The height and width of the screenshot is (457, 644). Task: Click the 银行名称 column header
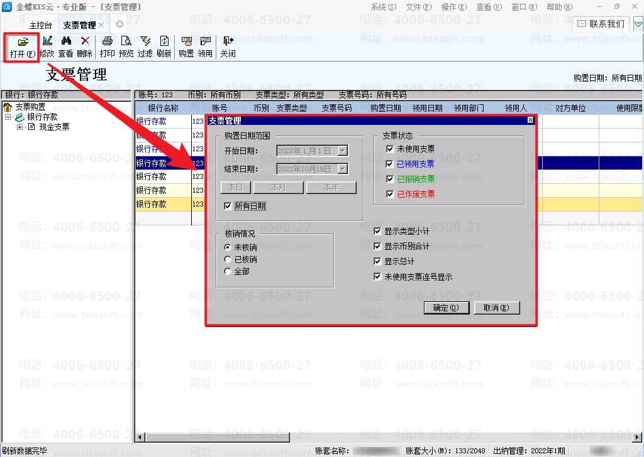point(163,108)
